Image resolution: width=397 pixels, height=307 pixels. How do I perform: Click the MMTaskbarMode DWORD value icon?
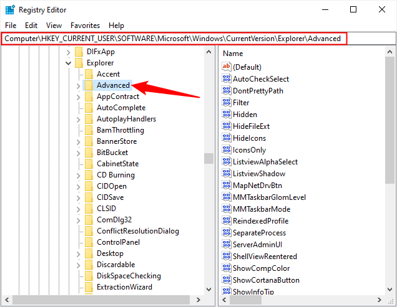[227, 209]
